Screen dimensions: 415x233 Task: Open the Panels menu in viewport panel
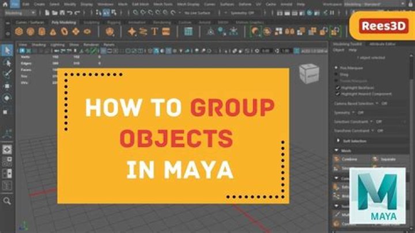point(109,45)
